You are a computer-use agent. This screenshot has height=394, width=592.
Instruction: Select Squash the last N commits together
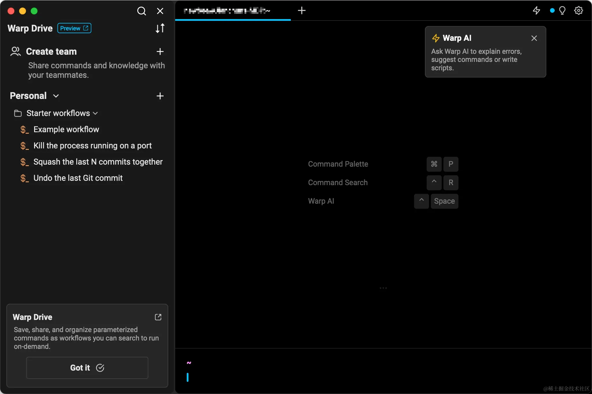(98, 162)
